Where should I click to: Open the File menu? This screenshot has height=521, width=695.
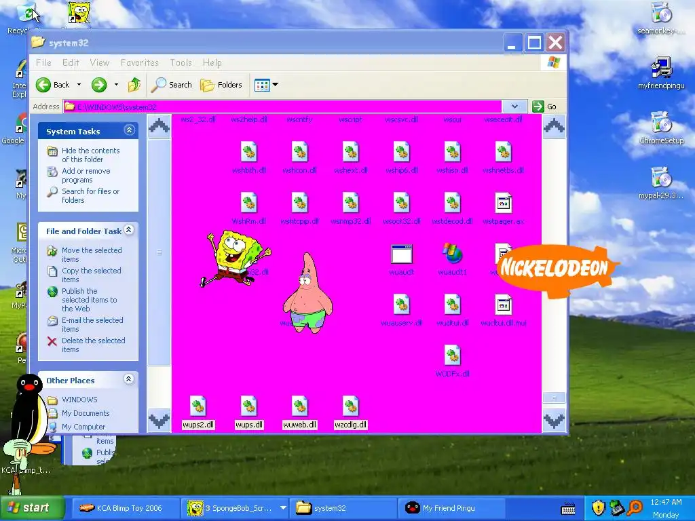pos(43,62)
